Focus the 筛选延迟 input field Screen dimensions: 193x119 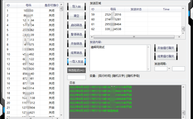click(76, 77)
